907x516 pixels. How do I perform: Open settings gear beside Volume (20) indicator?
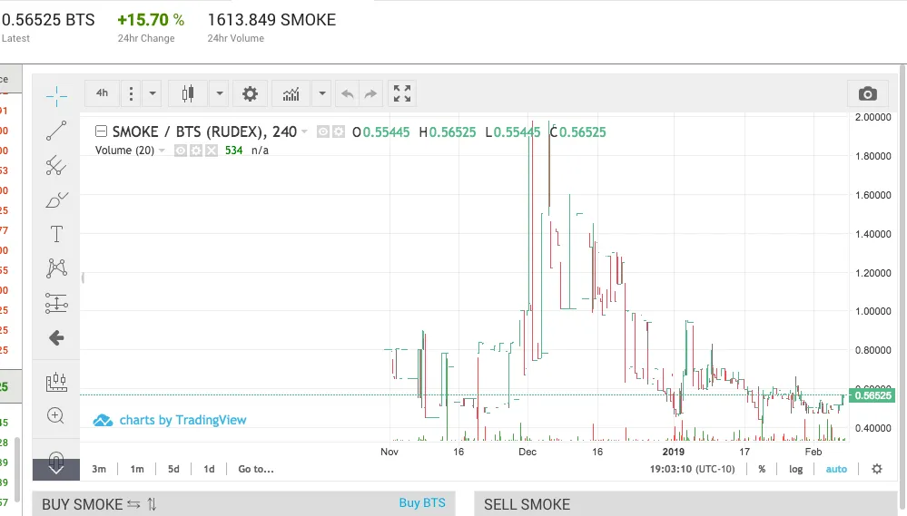click(x=196, y=151)
